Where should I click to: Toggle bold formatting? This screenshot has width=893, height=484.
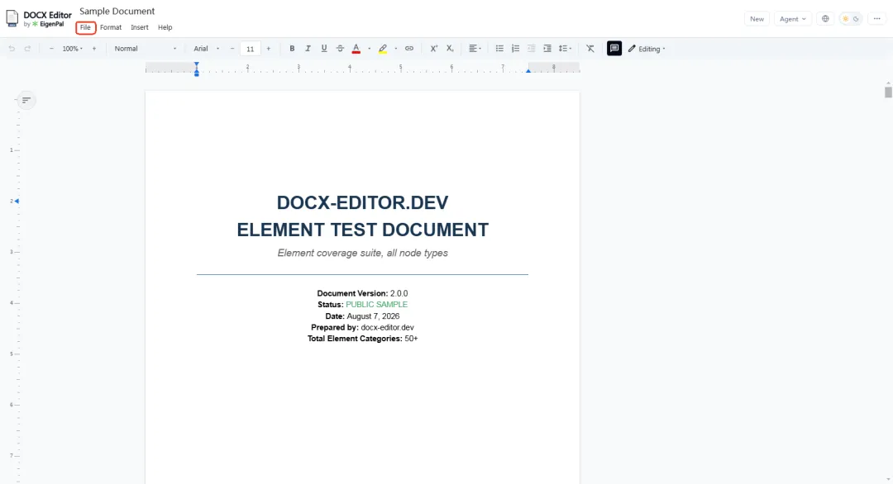coord(292,49)
